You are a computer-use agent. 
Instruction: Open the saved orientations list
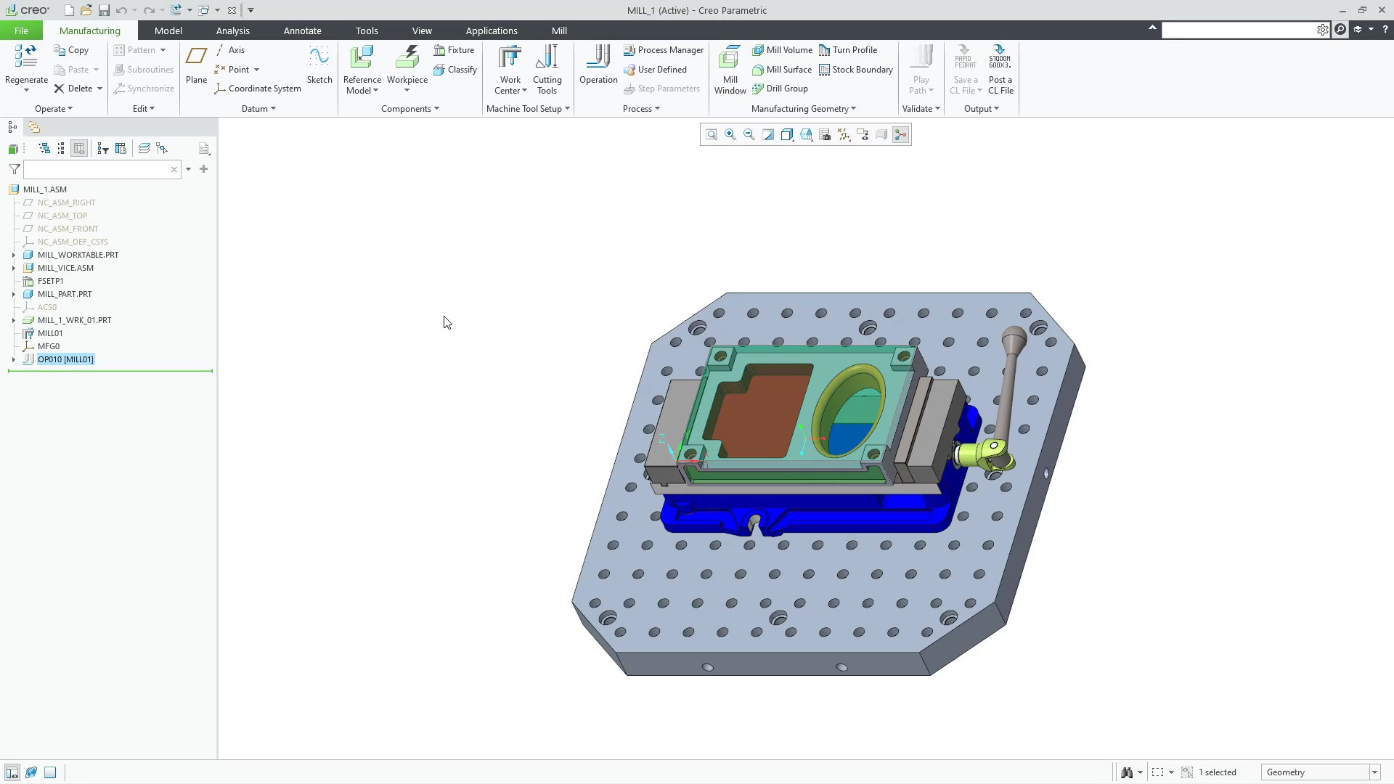(806, 134)
